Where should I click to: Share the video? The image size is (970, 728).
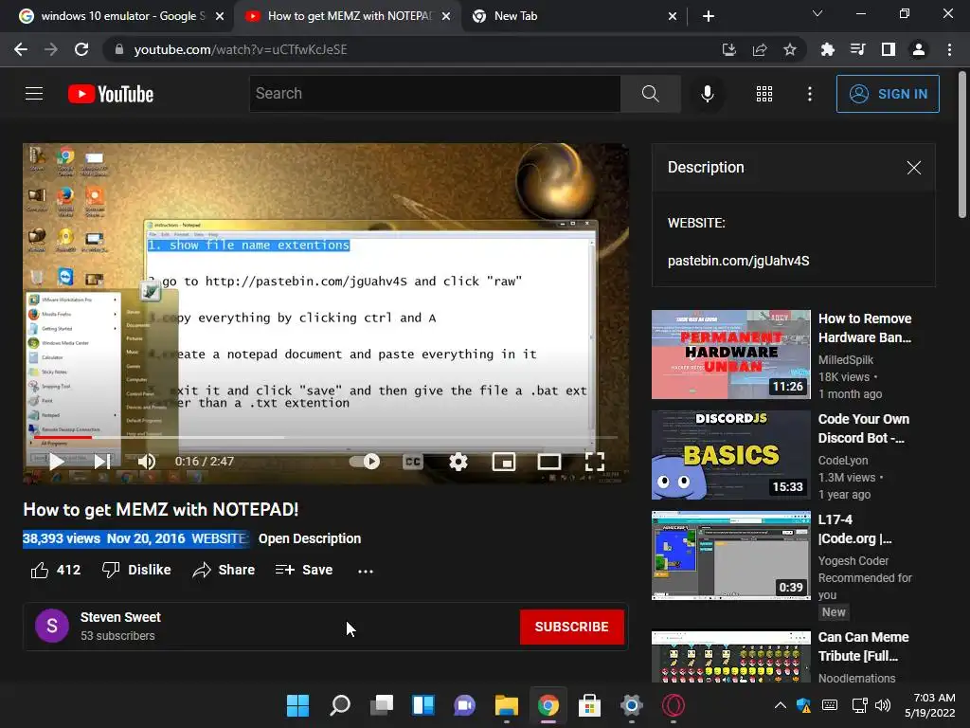click(224, 570)
